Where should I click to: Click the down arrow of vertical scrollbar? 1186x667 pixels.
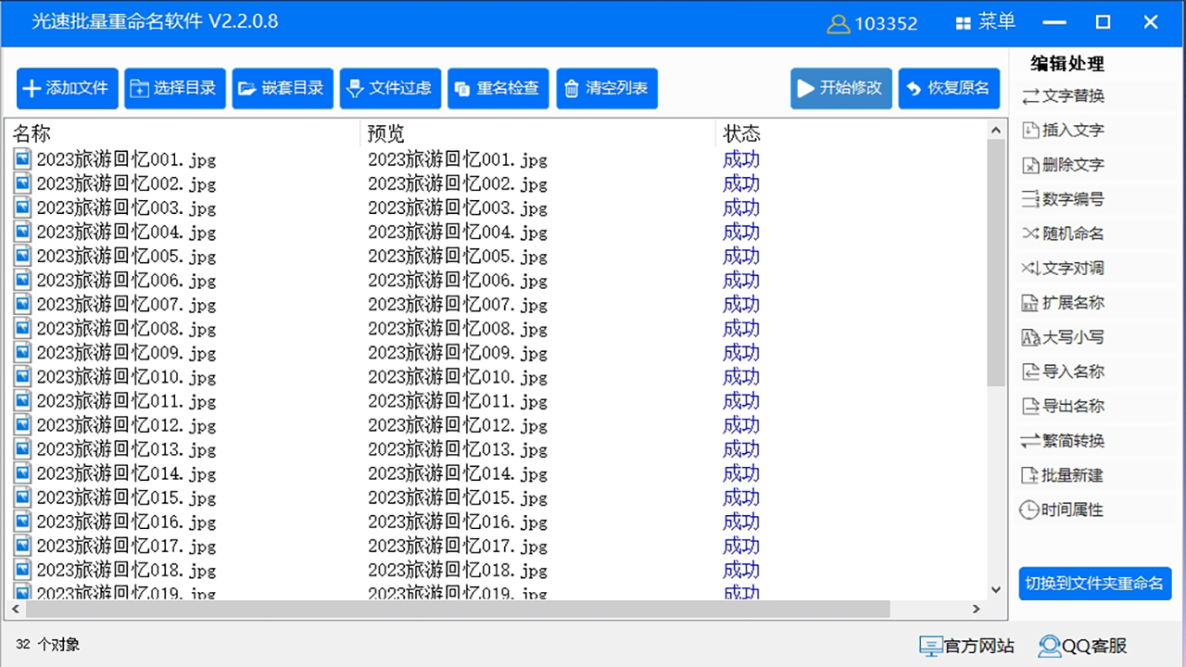pyautogui.click(x=995, y=588)
